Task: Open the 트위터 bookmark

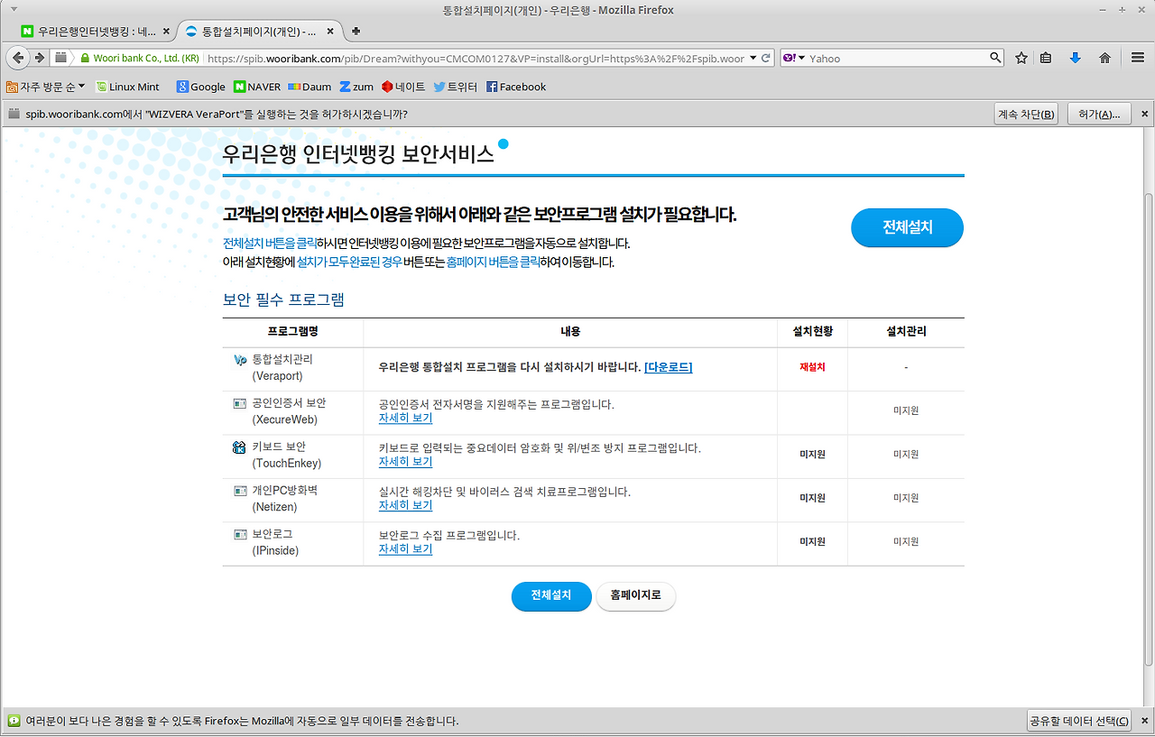Action: [456, 87]
